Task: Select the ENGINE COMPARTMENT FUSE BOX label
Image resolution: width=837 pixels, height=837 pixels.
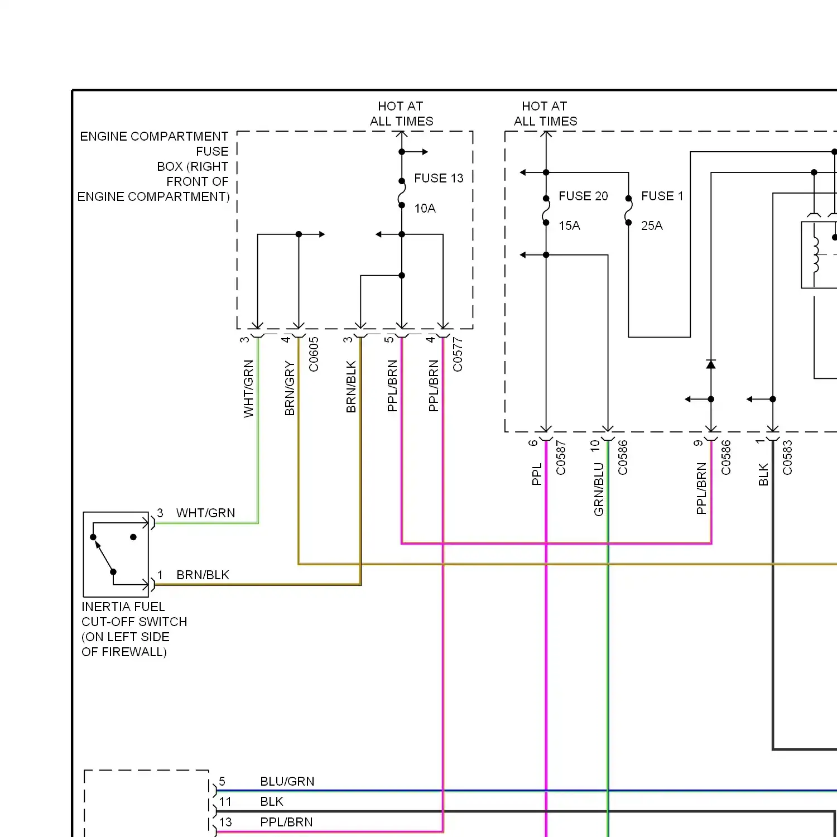Action: point(153,166)
